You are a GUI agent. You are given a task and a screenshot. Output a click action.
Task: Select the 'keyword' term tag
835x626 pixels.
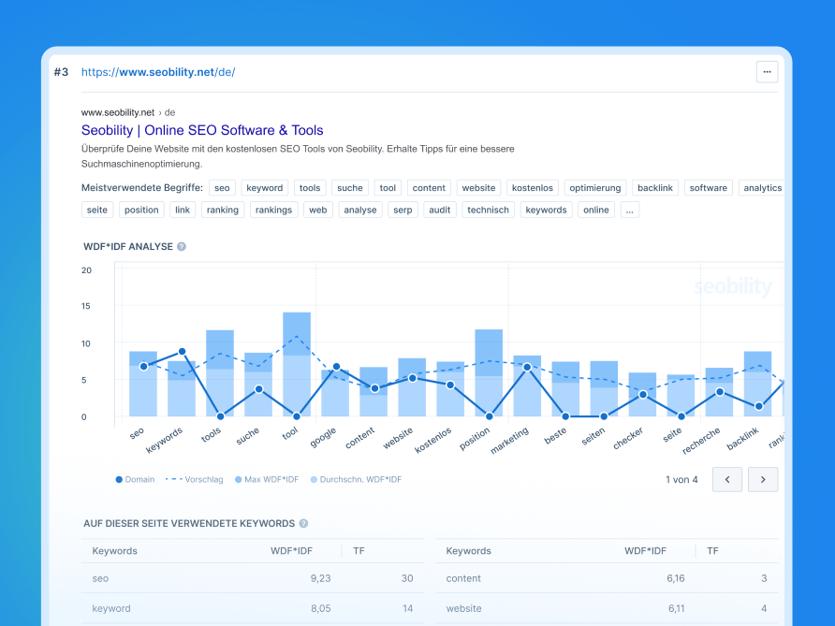click(x=265, y=188)
